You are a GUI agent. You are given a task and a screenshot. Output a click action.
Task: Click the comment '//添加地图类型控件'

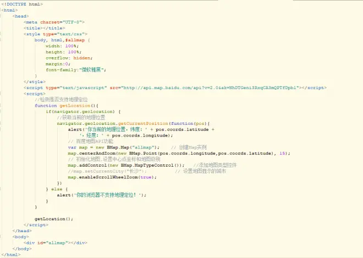[215, 165]
